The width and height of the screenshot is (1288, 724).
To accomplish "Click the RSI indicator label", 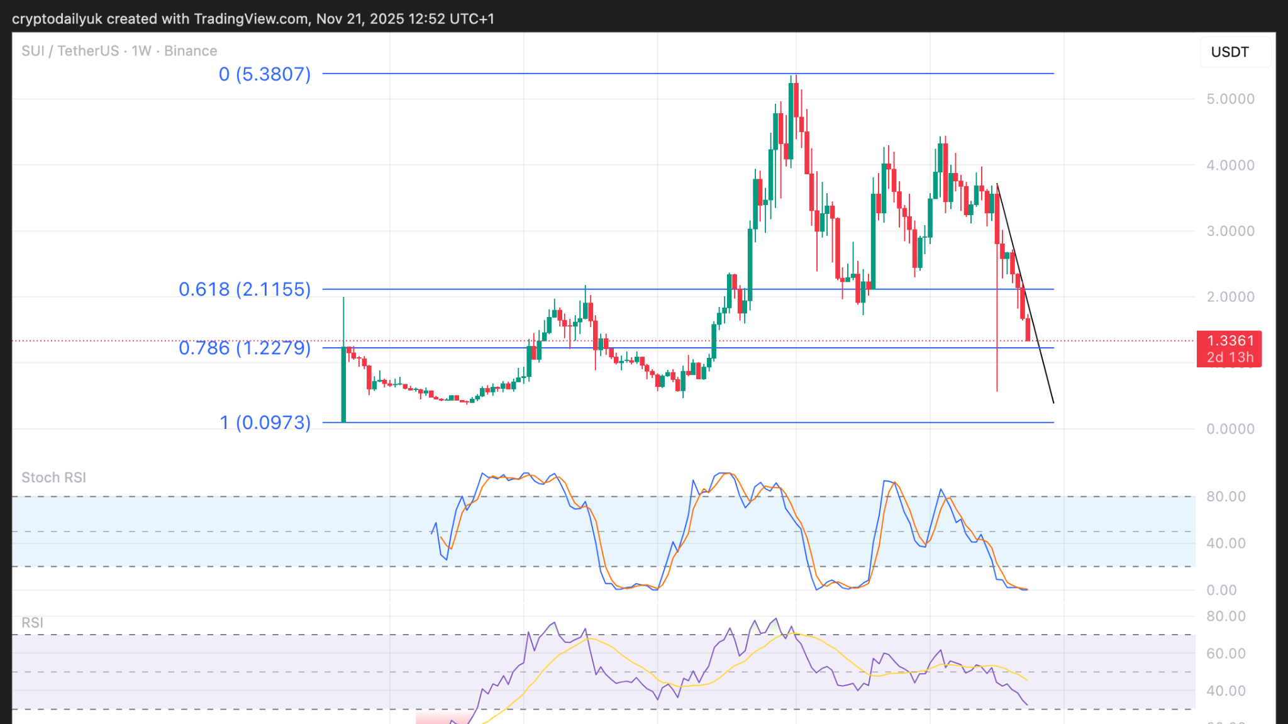I will point(32,623).
